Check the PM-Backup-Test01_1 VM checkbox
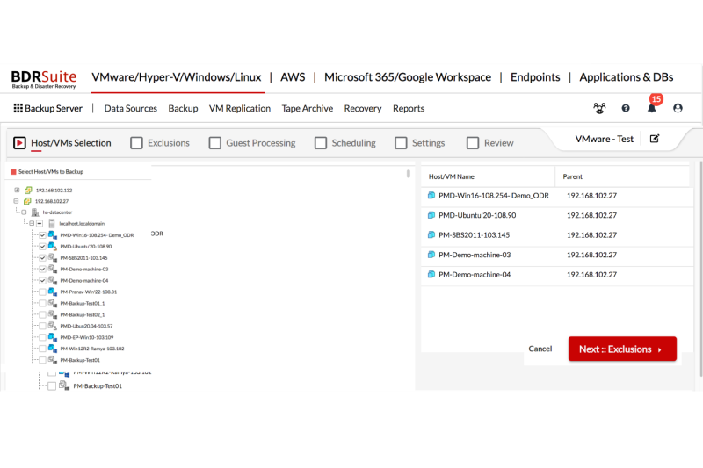The image size is (703, 468). point(42,303)
